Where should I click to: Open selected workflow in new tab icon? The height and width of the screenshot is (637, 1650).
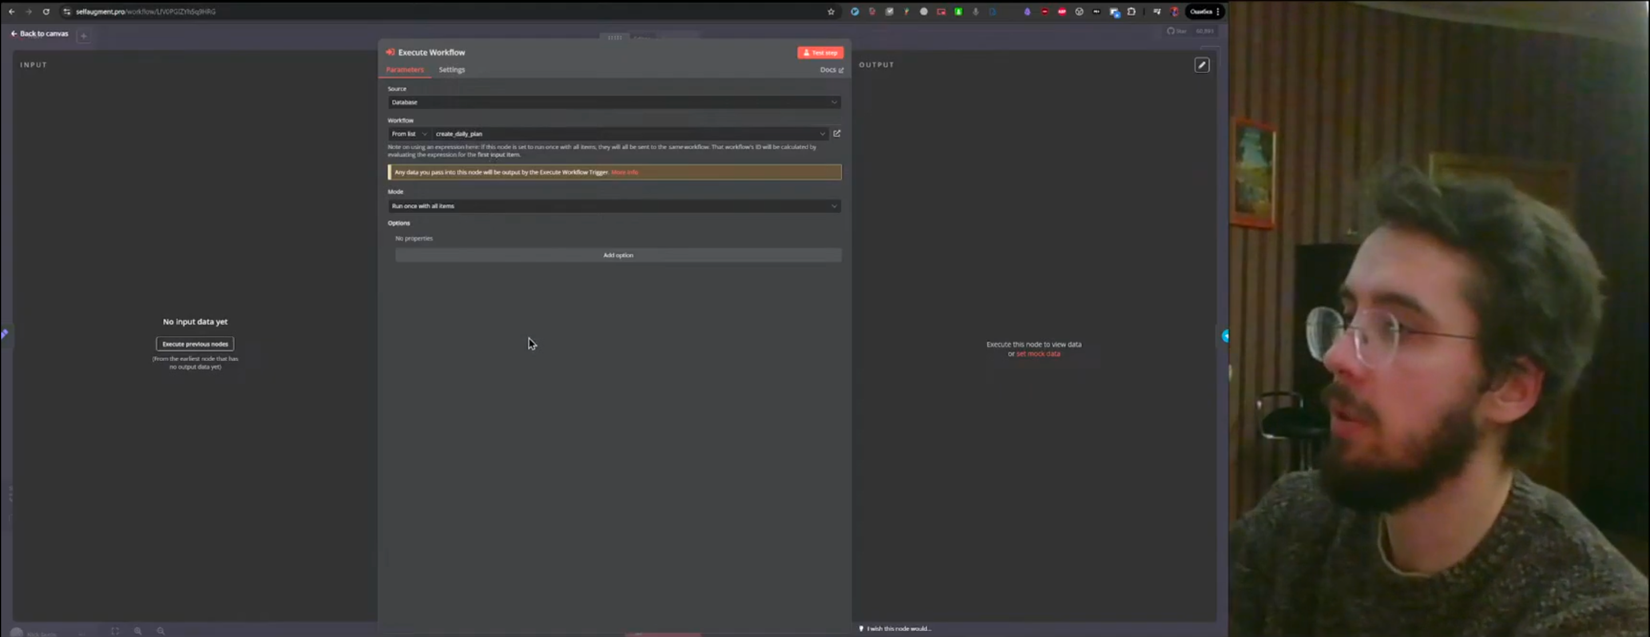click(836, 133)
